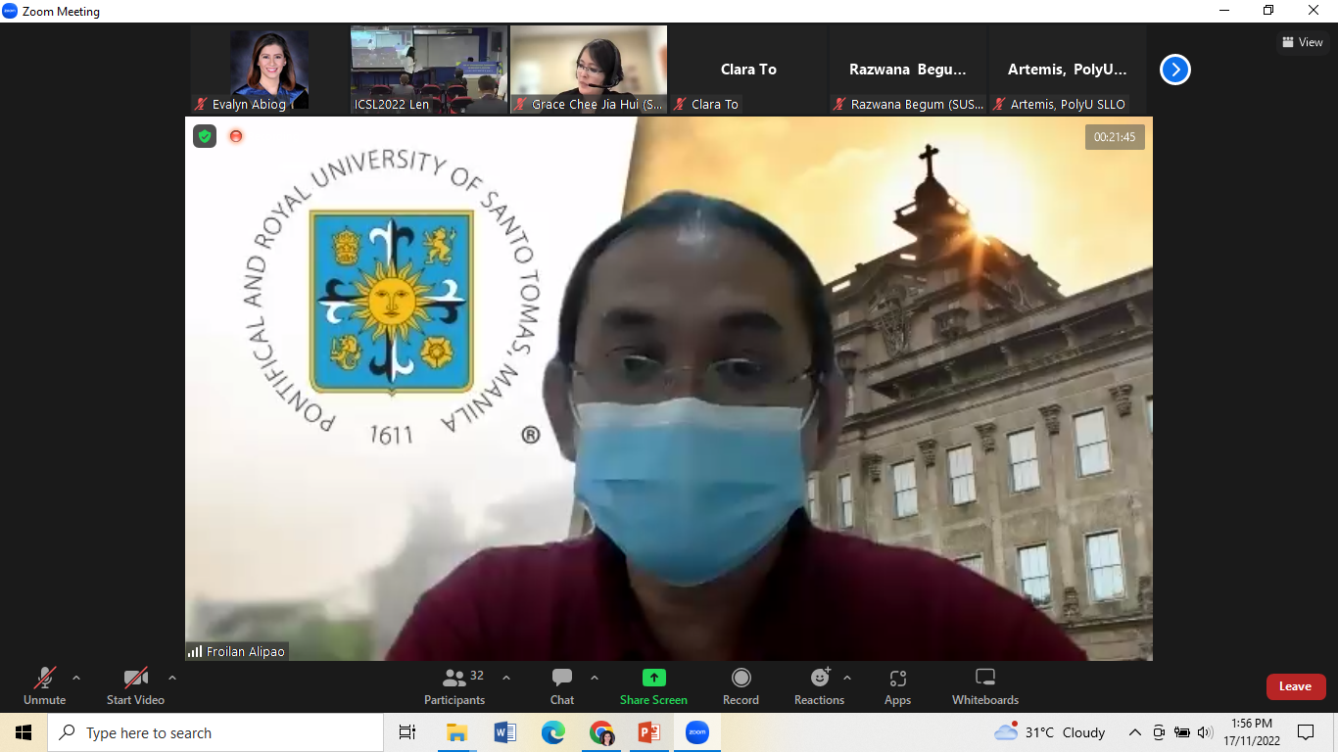Open the Windows notification center
The height and width of the screenshot is (752, 1338).
click(1306, 732)
